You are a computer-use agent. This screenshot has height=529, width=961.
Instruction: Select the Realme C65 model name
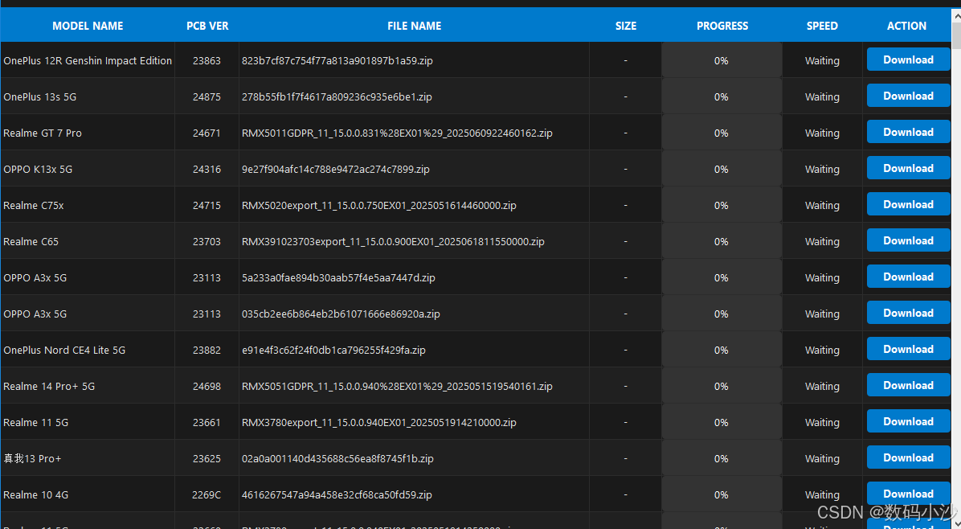31,241
